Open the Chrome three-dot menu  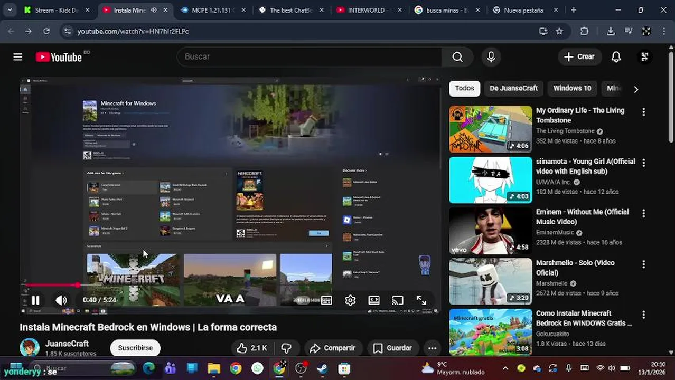(x=664, y=31)
